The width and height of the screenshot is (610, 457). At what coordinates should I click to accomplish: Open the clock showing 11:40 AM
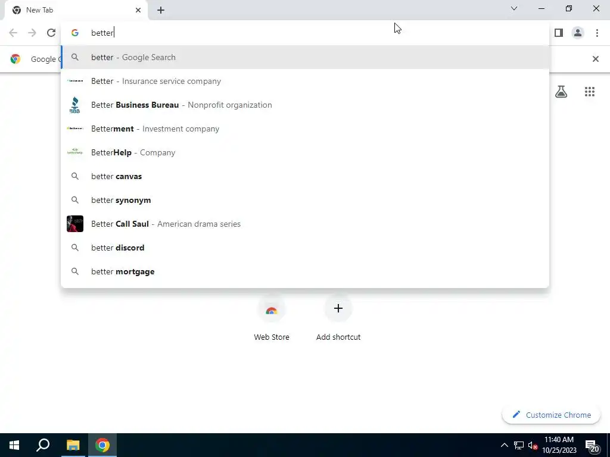[x=559, y=445]
